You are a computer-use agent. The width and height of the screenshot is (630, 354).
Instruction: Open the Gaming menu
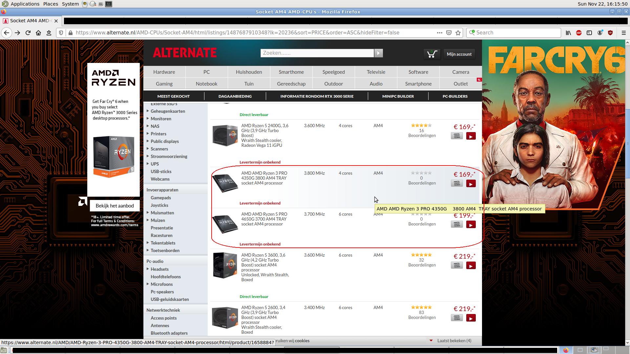164,84
